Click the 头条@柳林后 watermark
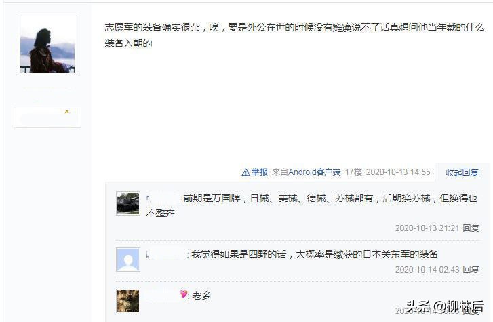This screenshot has width=493, height=322. pos(444,306)
